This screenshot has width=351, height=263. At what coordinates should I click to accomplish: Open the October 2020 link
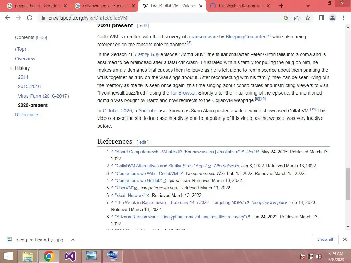tap(117, 111)
